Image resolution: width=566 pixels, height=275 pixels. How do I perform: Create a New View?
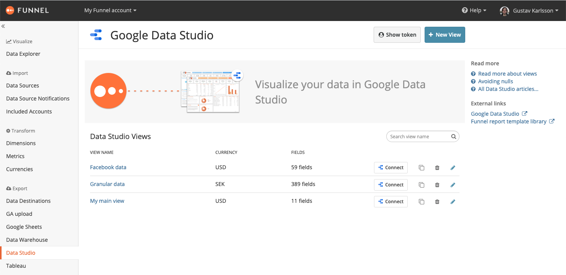point(445,35)
